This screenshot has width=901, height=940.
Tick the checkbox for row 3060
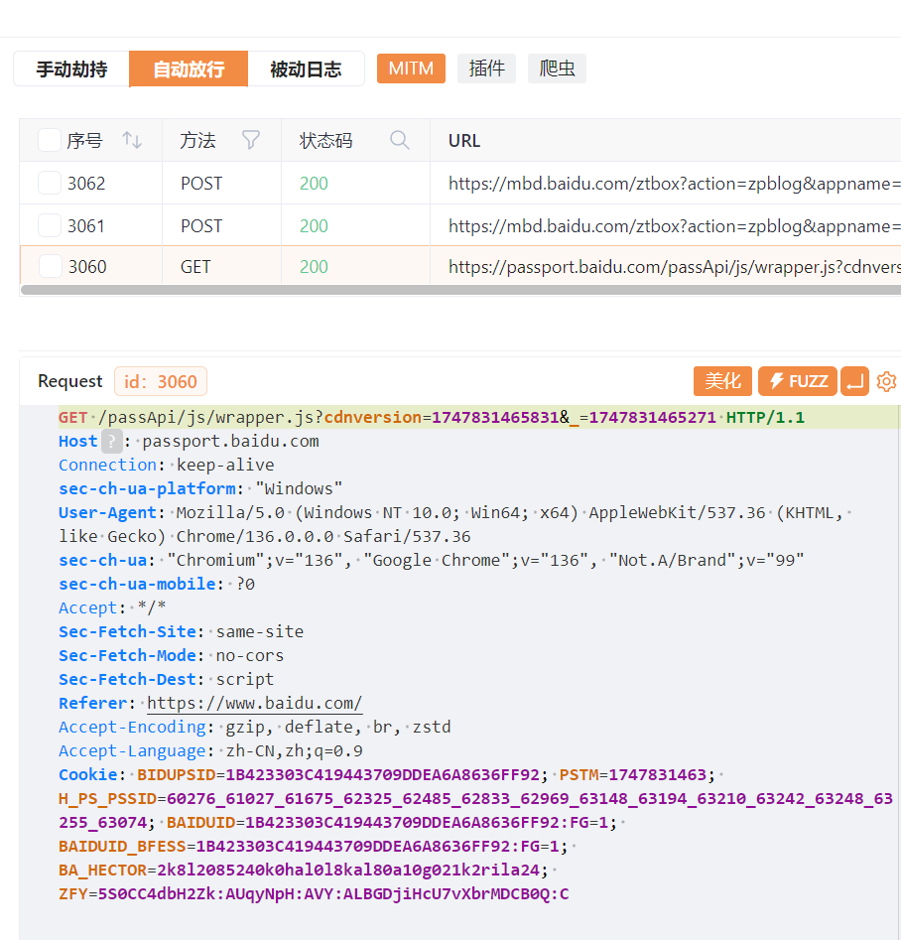coord(50,266)
